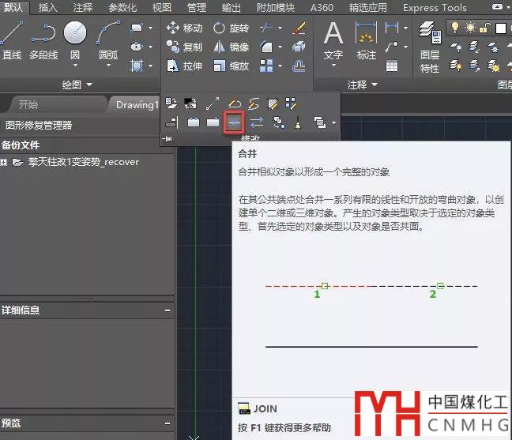Screen dimensions: 512x440
Task: Choose the Stretch (拉伸) tool
Action: click(x=185, y=66)
